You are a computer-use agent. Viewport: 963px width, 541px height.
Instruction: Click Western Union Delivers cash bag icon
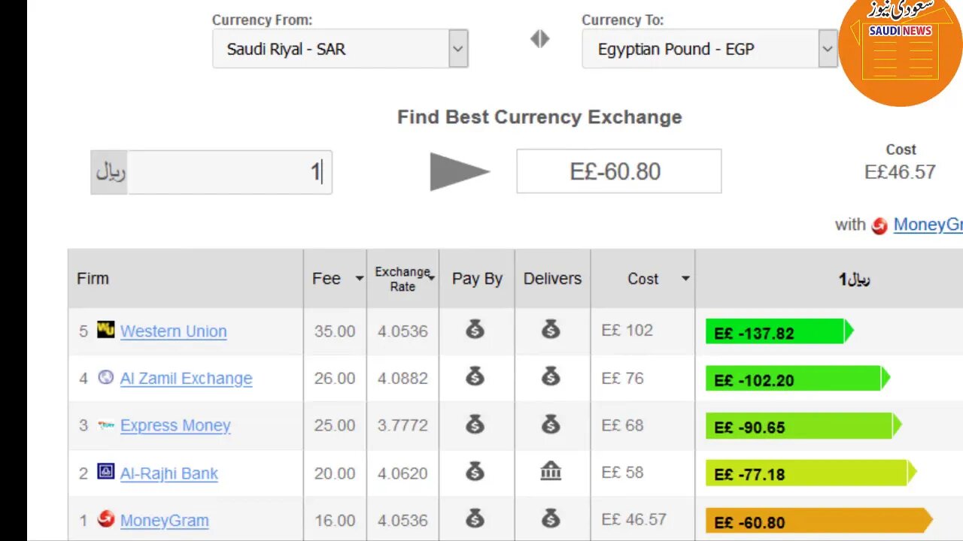tap(551, 329)
